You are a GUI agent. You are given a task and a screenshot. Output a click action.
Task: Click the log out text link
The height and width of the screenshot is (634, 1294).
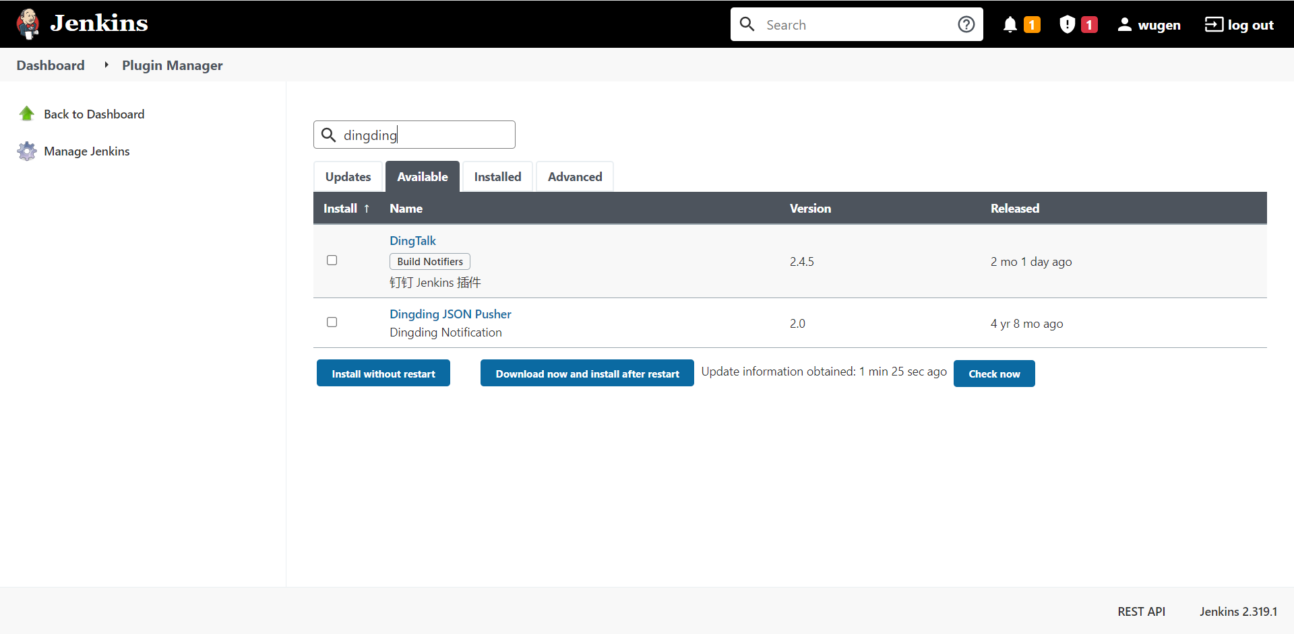pos(1250,25)
